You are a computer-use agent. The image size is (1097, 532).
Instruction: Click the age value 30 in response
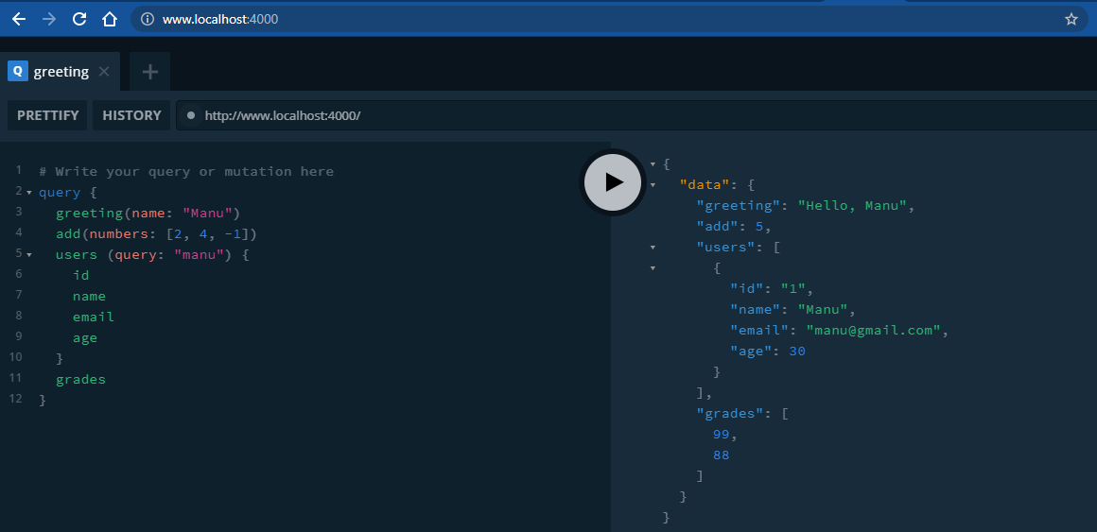(x=797, y=352)
